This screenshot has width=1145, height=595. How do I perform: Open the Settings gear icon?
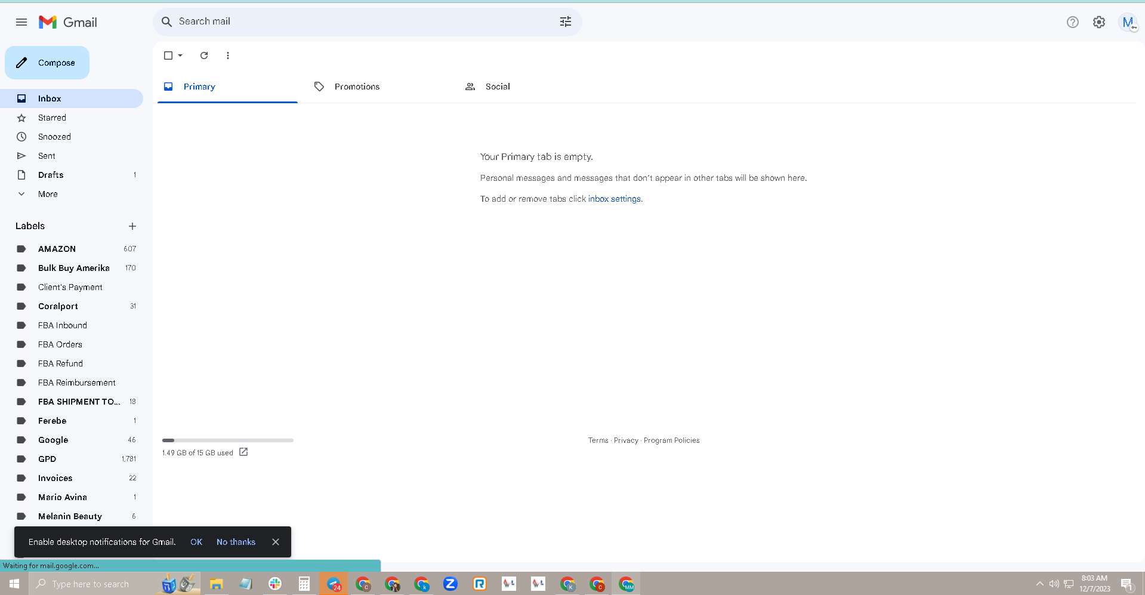tap(1099, 22)
